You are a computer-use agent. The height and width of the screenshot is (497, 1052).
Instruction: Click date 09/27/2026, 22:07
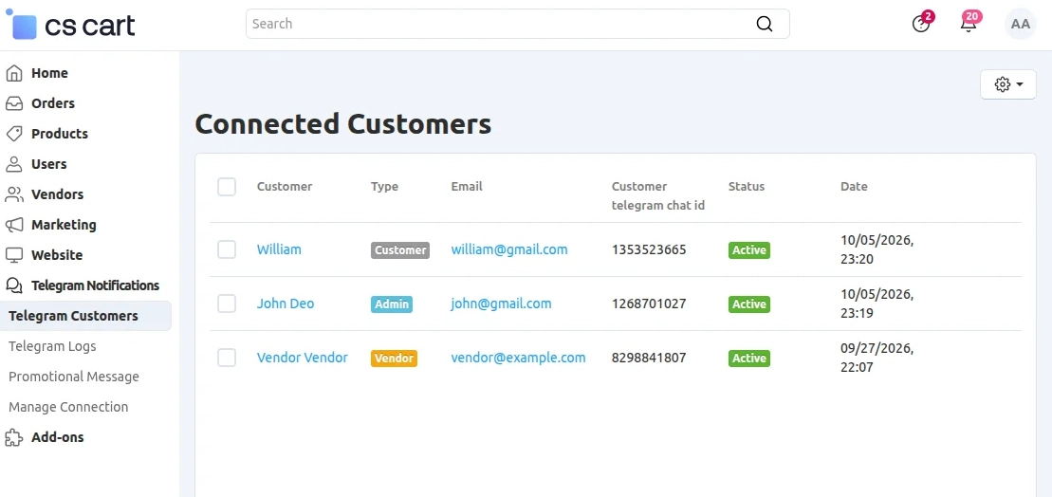point(877,358)
